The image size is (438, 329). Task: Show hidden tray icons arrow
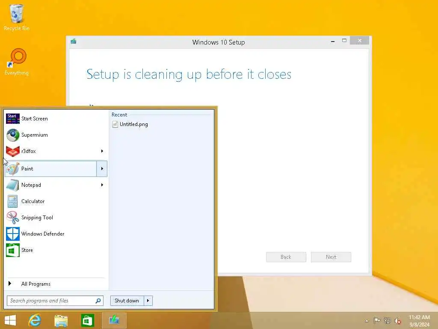point(367,321)
